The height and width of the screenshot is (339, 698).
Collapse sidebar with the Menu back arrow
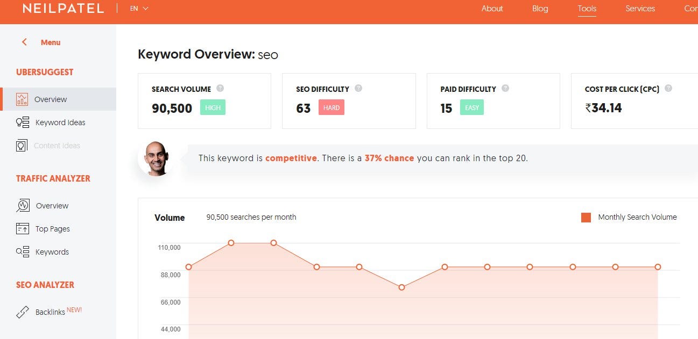[24, 42]
